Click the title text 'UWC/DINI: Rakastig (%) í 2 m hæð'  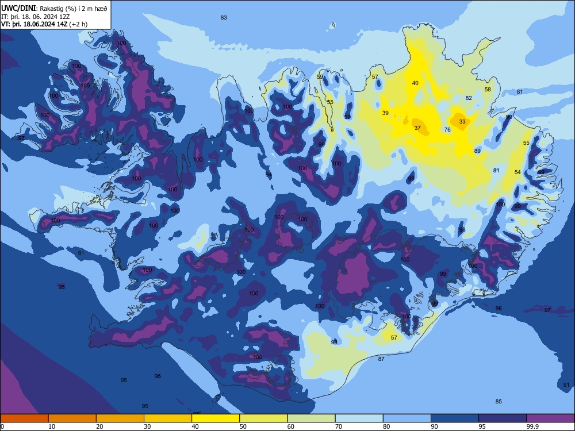click(x=54, y=9)
